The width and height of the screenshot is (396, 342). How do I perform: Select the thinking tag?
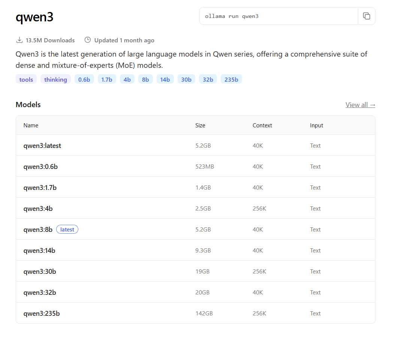tap(55, 79)
